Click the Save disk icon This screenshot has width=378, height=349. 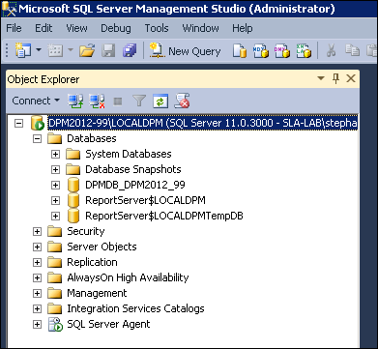click(108, 51)
